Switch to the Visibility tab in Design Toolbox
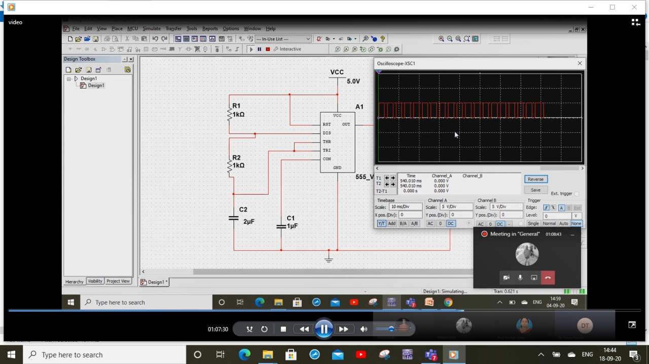Screen dimensions: 649x364 [x=95, y=281]
